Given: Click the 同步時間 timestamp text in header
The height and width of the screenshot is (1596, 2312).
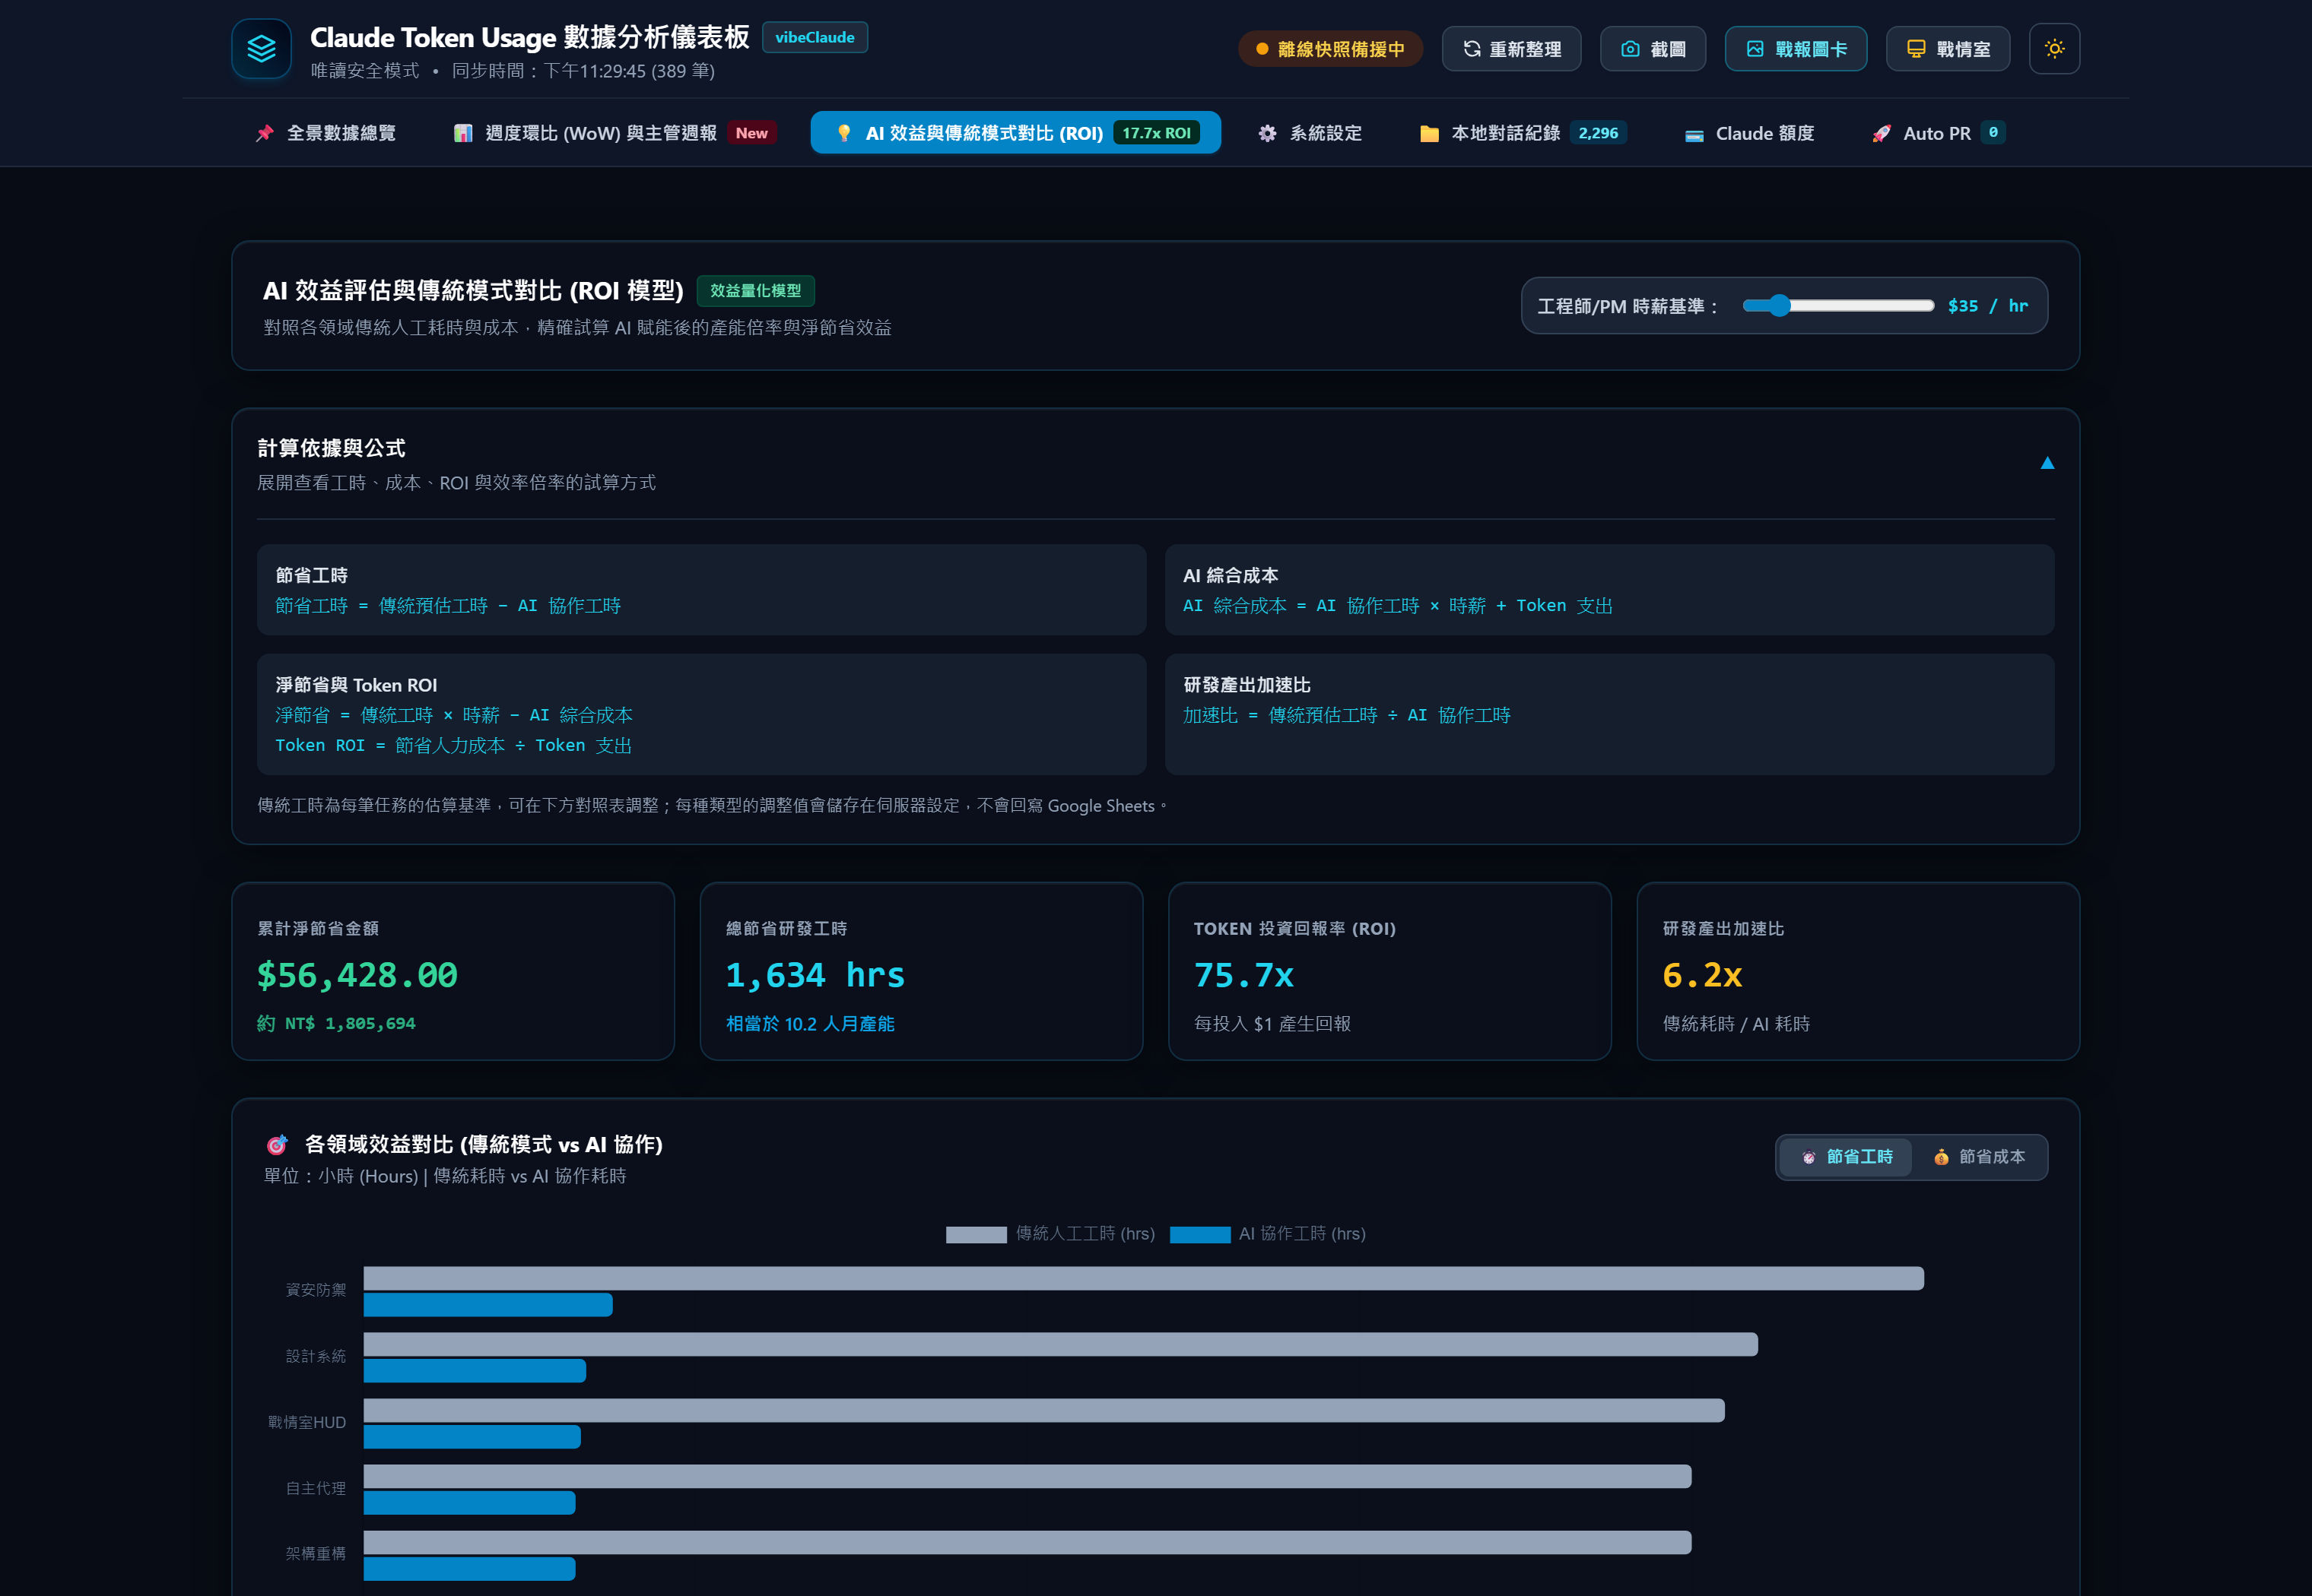Looking at the screenshot, I should coord(583,71).
